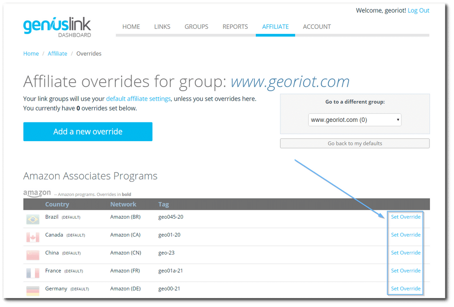Image resolution: width=454 pixels, height=307 pixels.
Task: Set Override for Canada row
Action: coord(406,235)
